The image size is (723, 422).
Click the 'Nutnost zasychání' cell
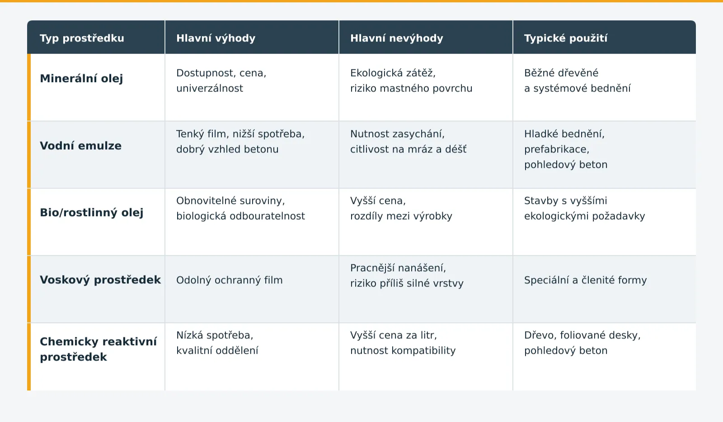[x=426, y=155]
